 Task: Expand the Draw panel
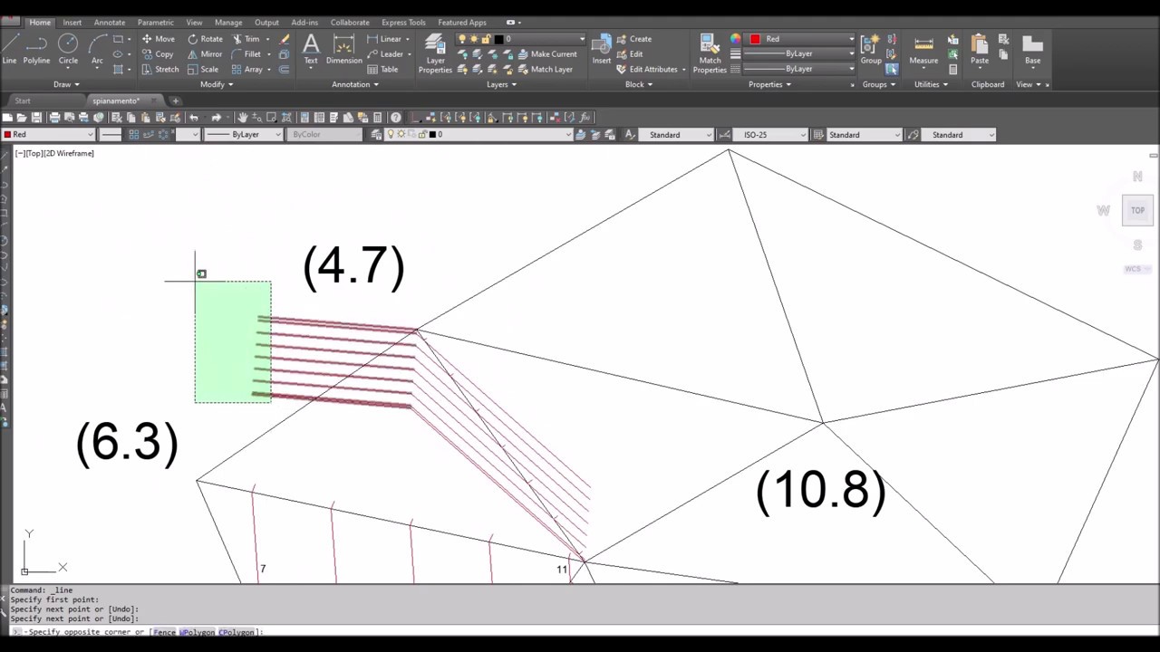pyautogui.click(x=66, y=84)
